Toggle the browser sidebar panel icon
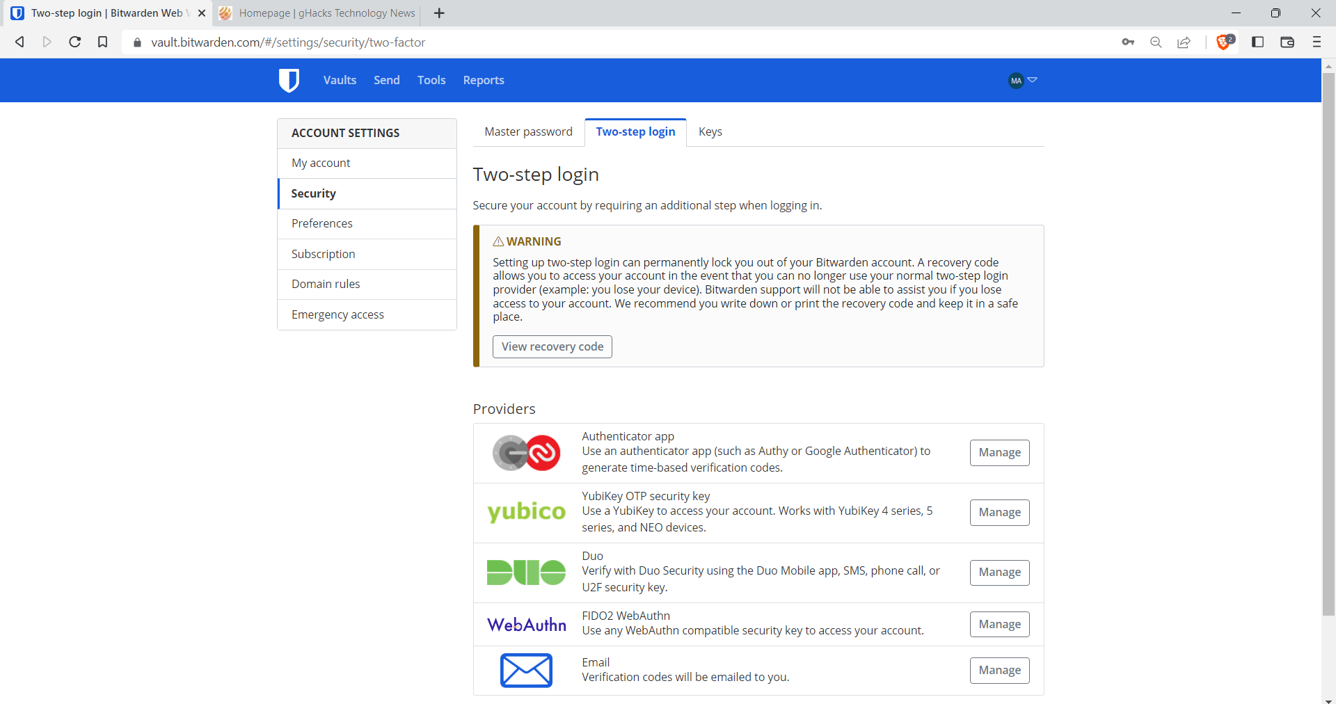This screenshot has height=704, width=1336. 1257,42
